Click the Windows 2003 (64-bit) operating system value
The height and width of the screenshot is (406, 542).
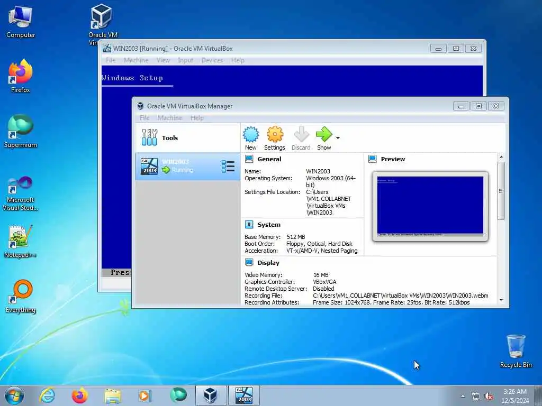click(x=330, y=182)
